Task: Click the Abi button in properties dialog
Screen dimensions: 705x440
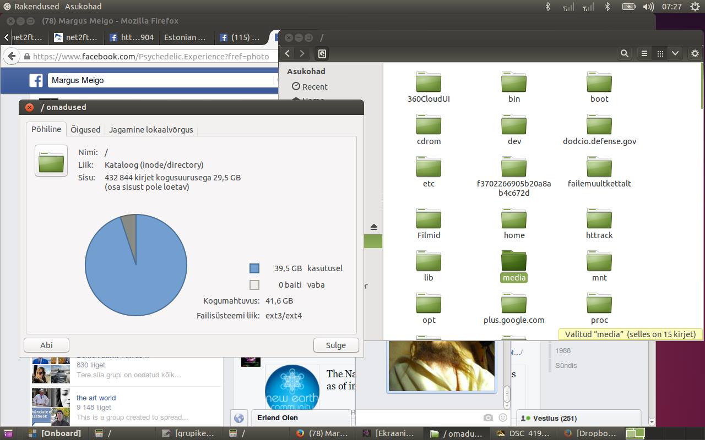Action: point(46,345)
